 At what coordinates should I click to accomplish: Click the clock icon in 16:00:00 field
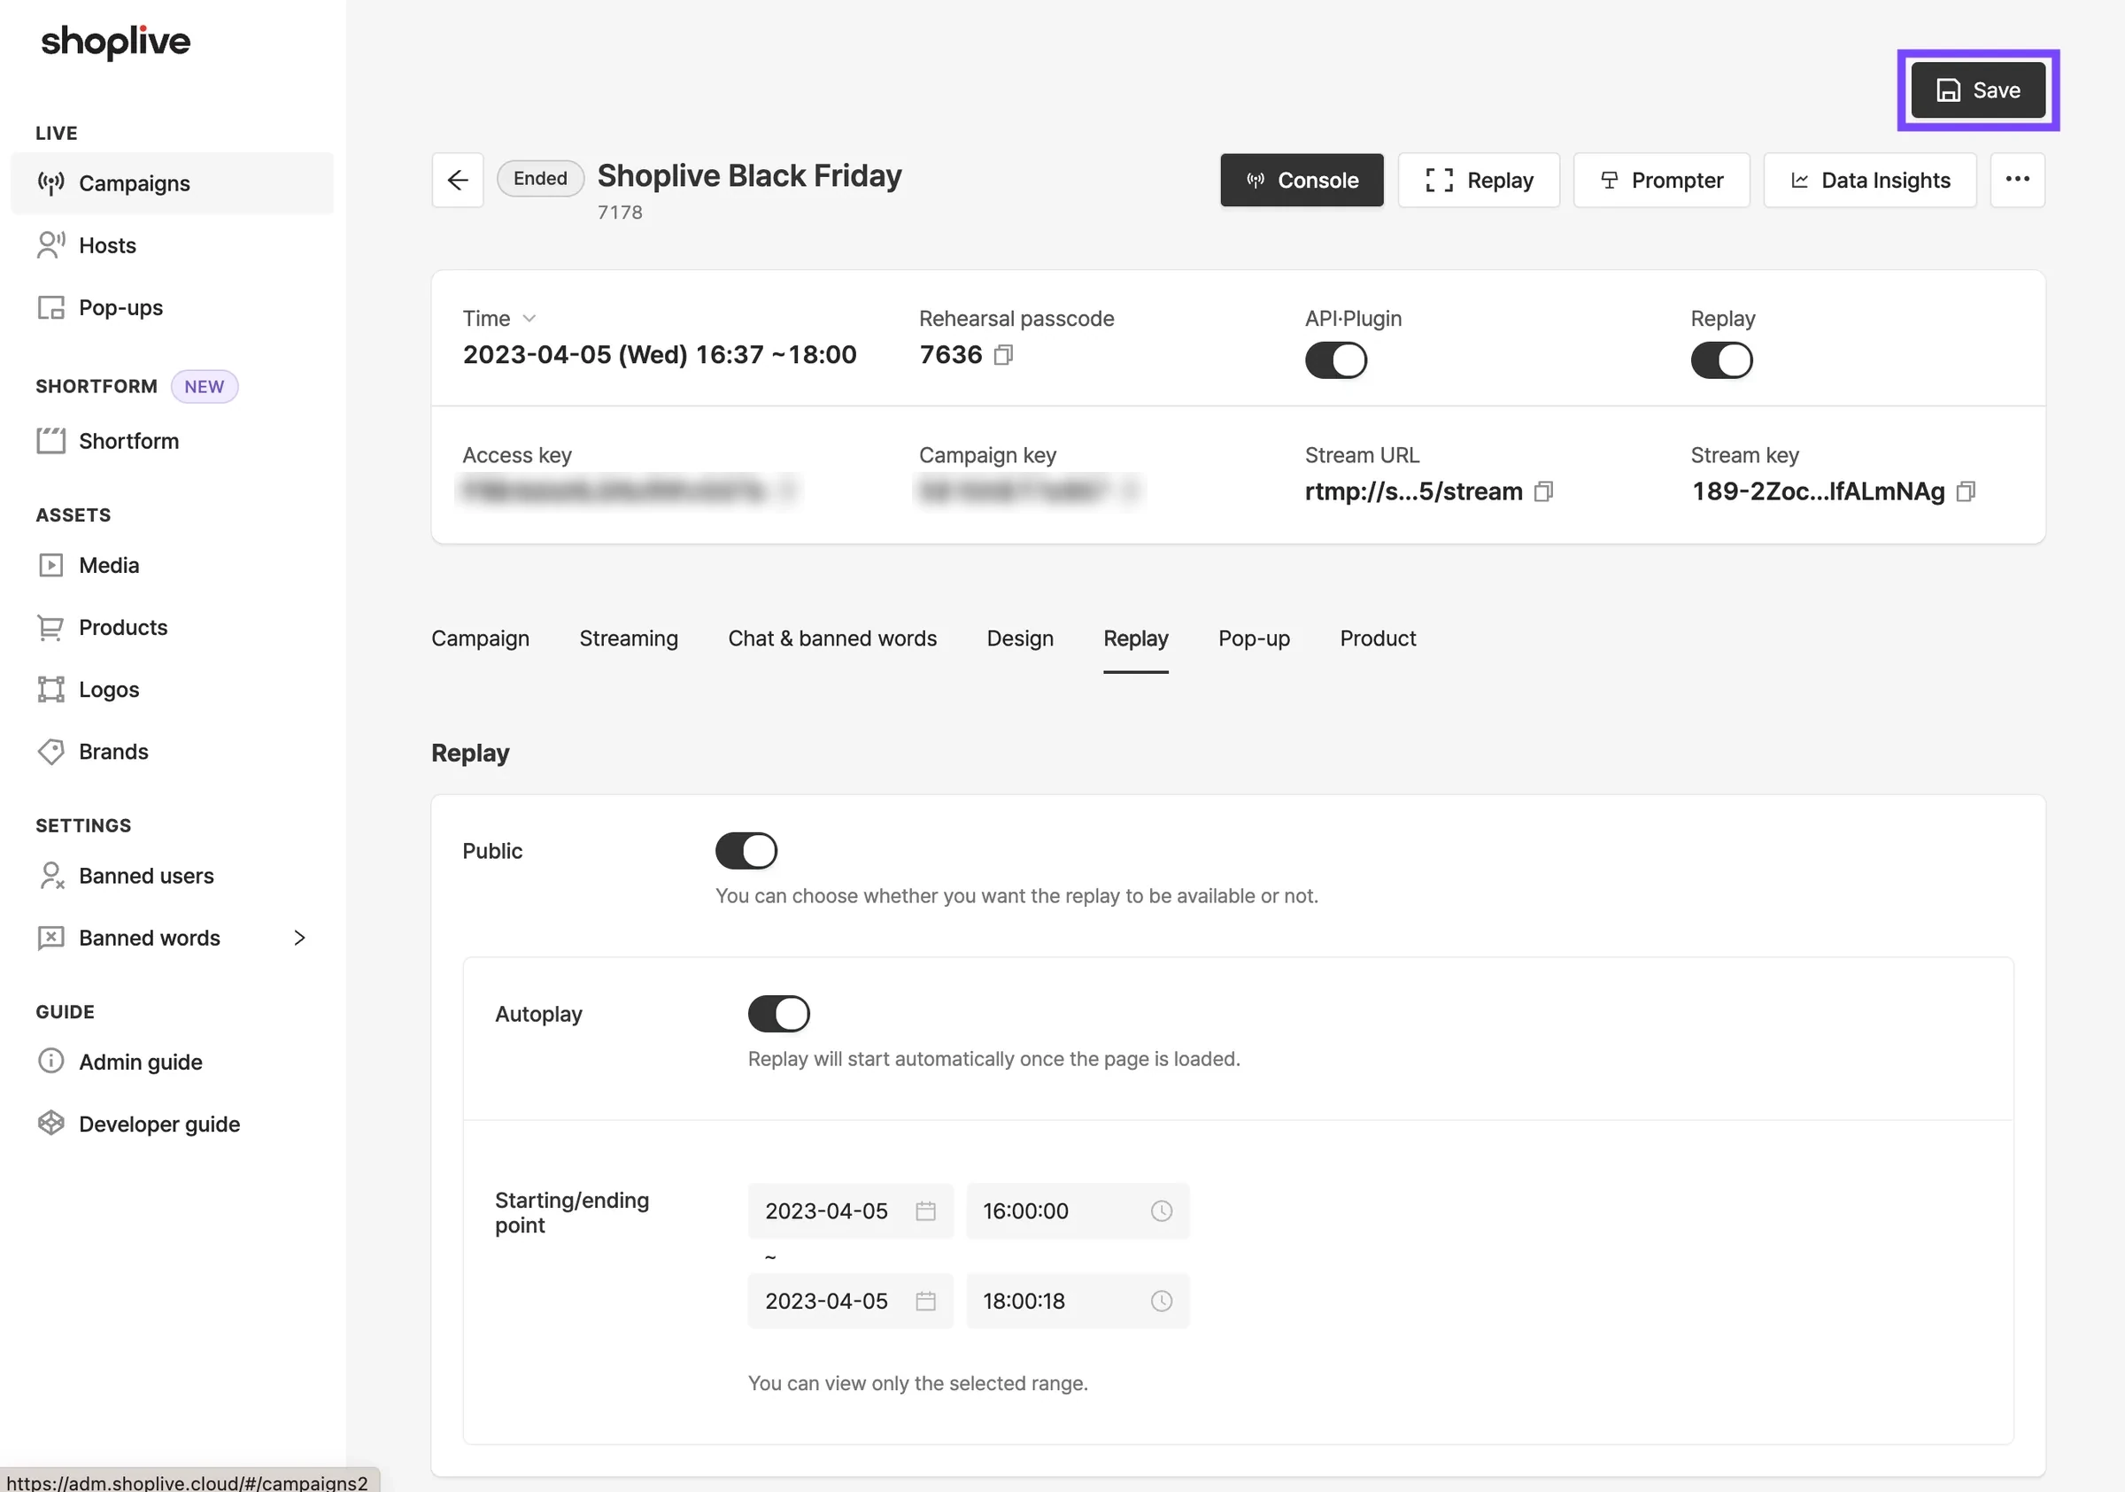[1161, 1210]
